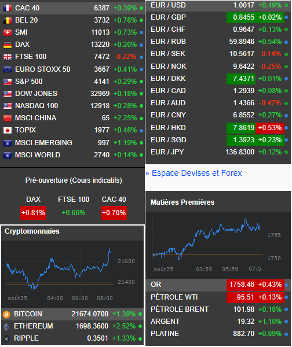The image size is (292, 347).
Task: Click the green status dot on BITCOIN row
Action: point(140,314)
